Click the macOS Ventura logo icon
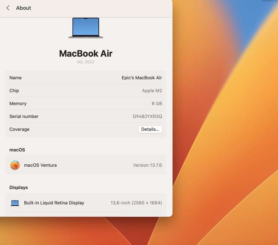Viewport: 278px width, 245px height. pyautogui.click(x=15, y=165)
